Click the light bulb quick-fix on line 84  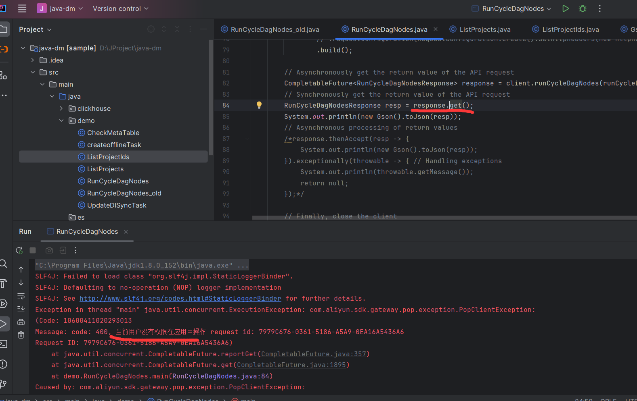pyautogui.click(x=259, y=105)
